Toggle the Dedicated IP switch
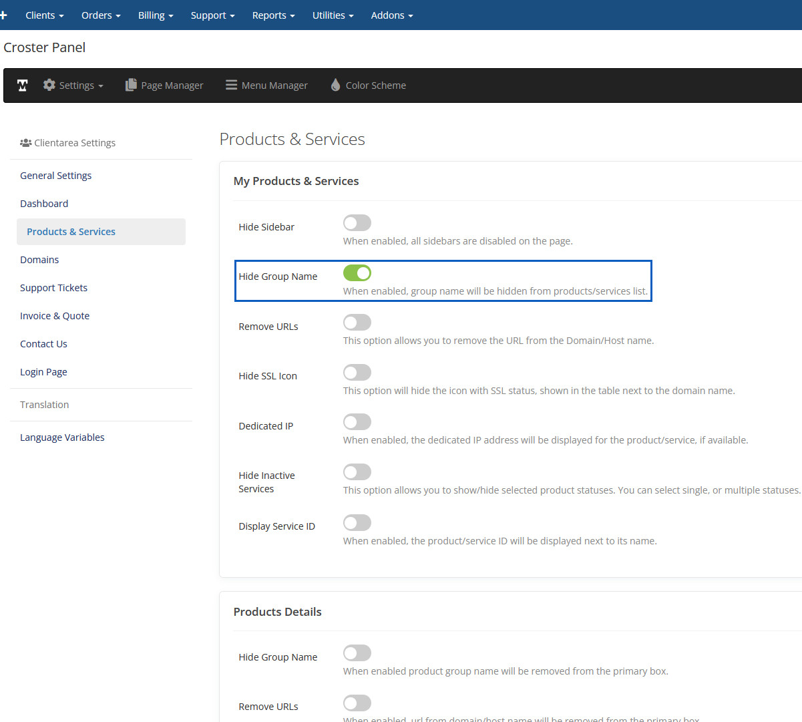Viewport: 802px width, 722px height. tap(357, 422)
